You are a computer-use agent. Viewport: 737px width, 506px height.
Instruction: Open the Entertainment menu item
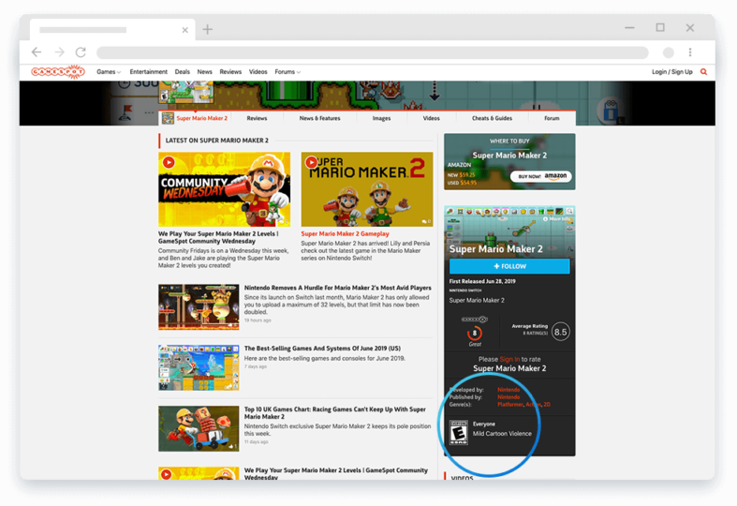[x=149, y=72]
